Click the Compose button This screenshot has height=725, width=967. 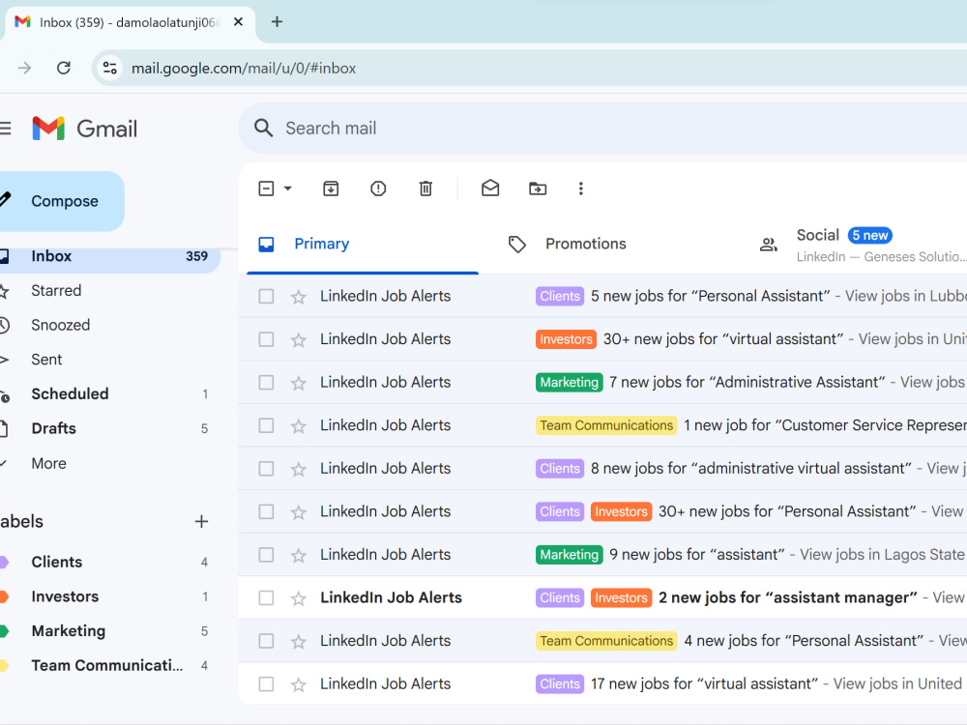point(62,201)
